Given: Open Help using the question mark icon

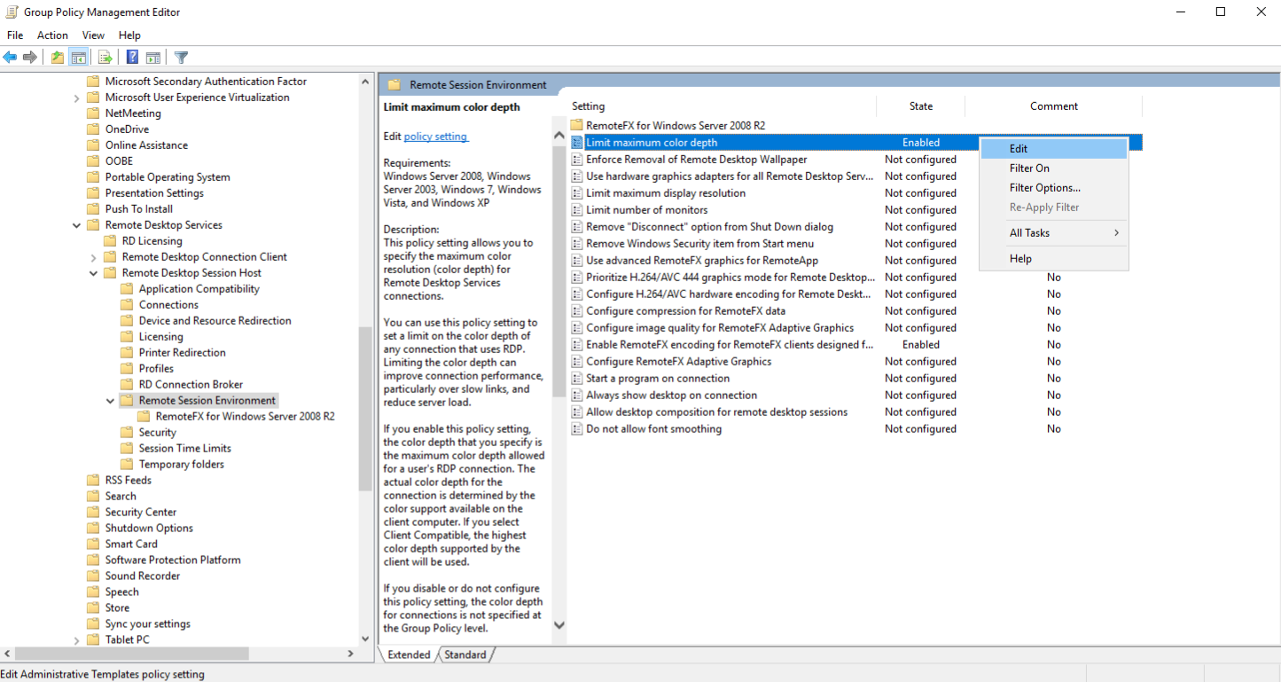Looking at the screenshot, I should (130, 57).
